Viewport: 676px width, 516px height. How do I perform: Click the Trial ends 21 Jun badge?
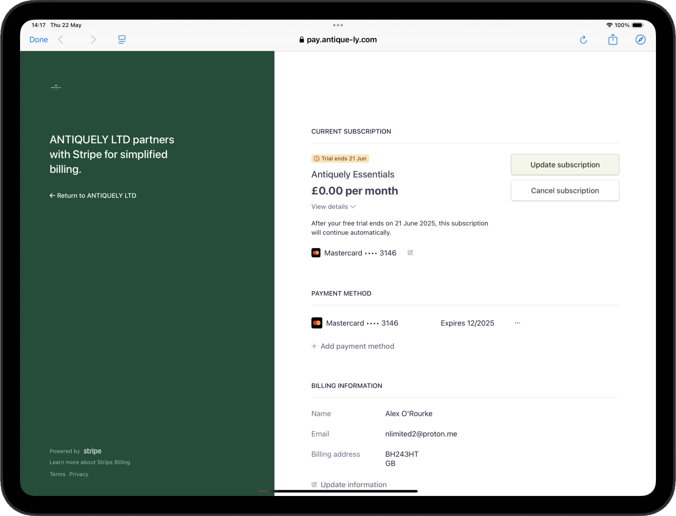(340, 158)
